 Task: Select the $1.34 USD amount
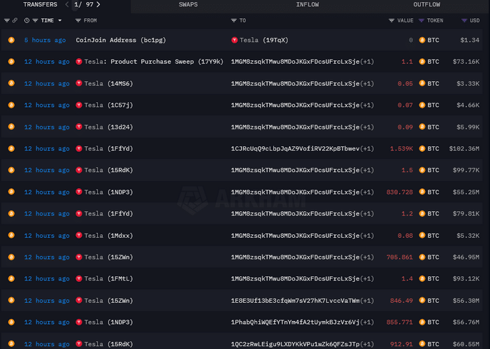(x=470, y=40)
